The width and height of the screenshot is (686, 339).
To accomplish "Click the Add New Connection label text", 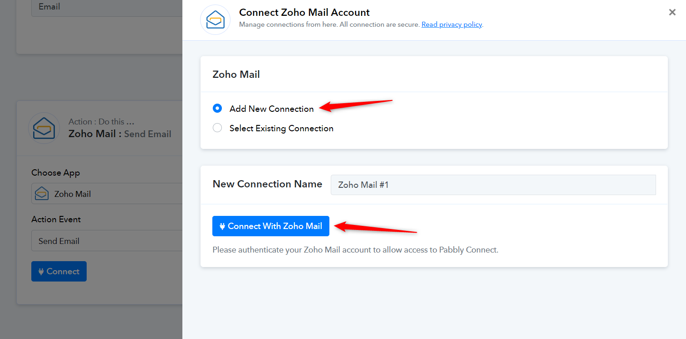I will point(271,109).
